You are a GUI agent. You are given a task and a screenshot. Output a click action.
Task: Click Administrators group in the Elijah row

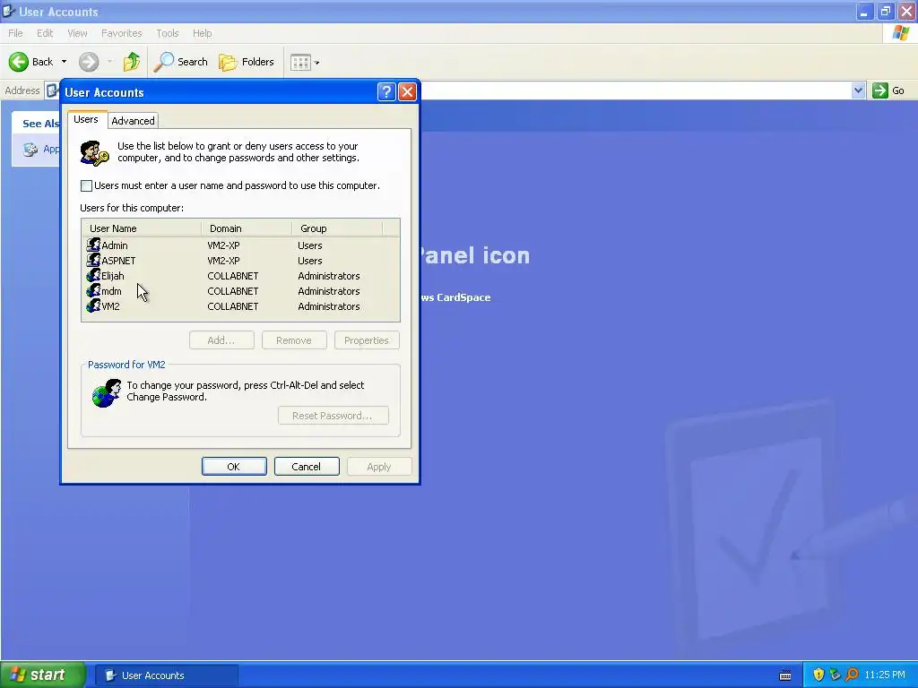pos(329,276)
